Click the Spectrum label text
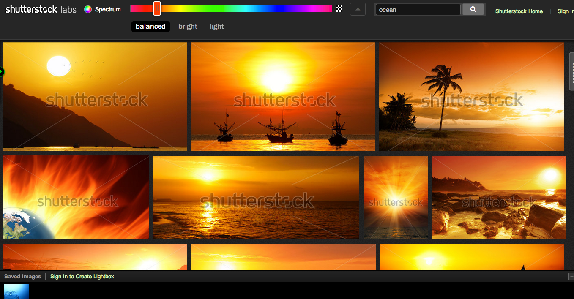574x299 pixels. tap(108, 9)
